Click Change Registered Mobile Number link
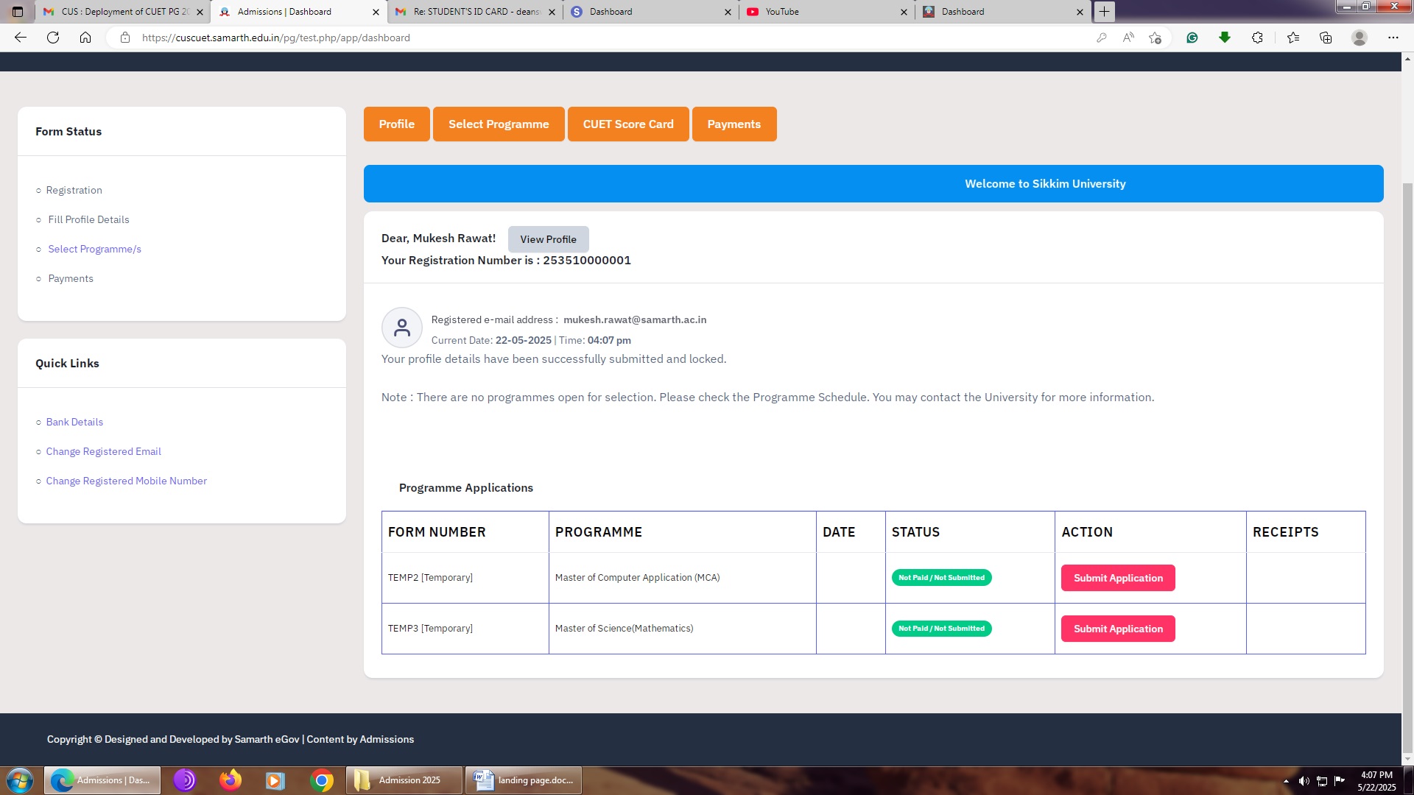This screenshot has height=795, width=1414. 126,481
